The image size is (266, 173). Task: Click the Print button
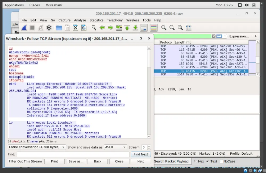coord(54,161)
